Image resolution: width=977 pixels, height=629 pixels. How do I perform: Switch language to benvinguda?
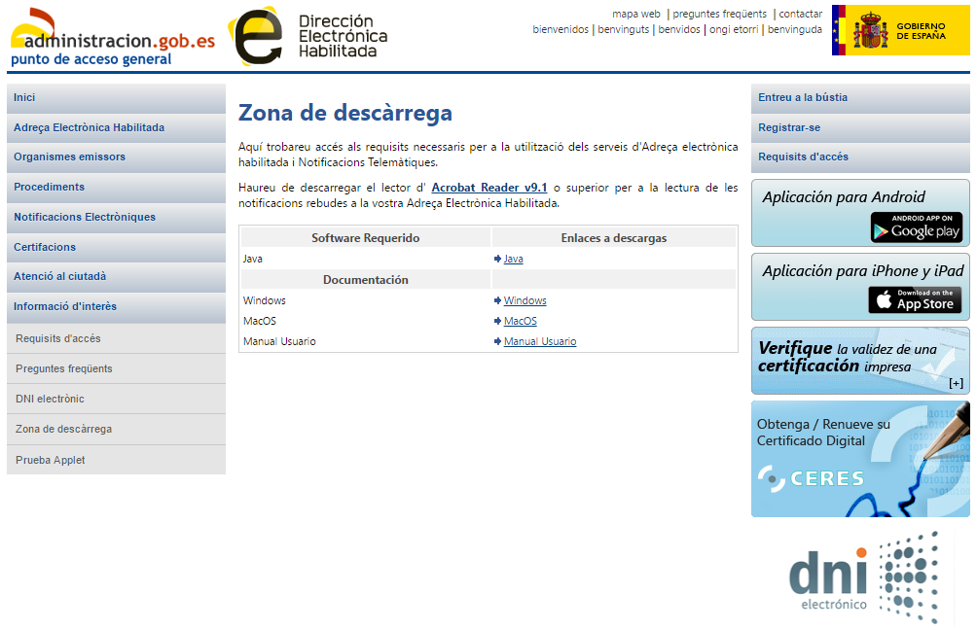[x=795, y=29]
